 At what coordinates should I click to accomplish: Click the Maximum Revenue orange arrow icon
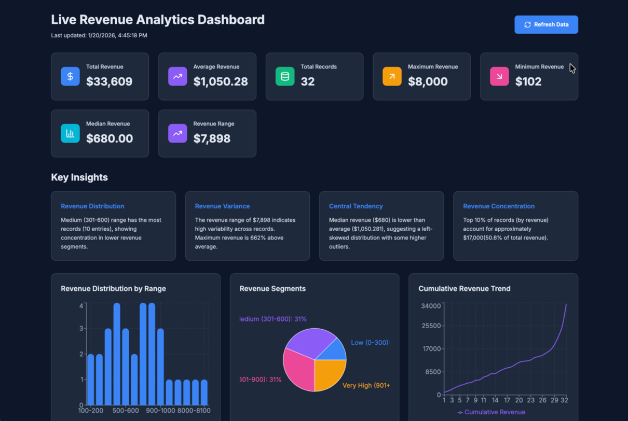[392, 76]
